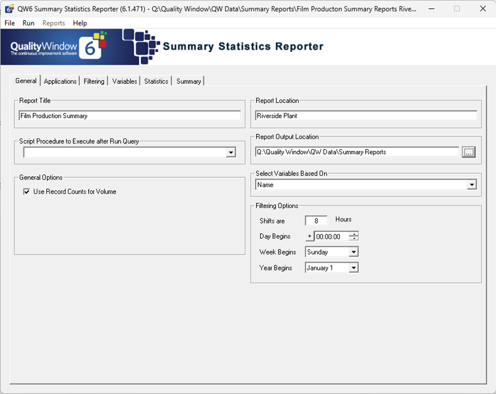Screen dimensions: 496x394
Task: Open the Week Begins dropdown
Action: [x=354, y=252]
